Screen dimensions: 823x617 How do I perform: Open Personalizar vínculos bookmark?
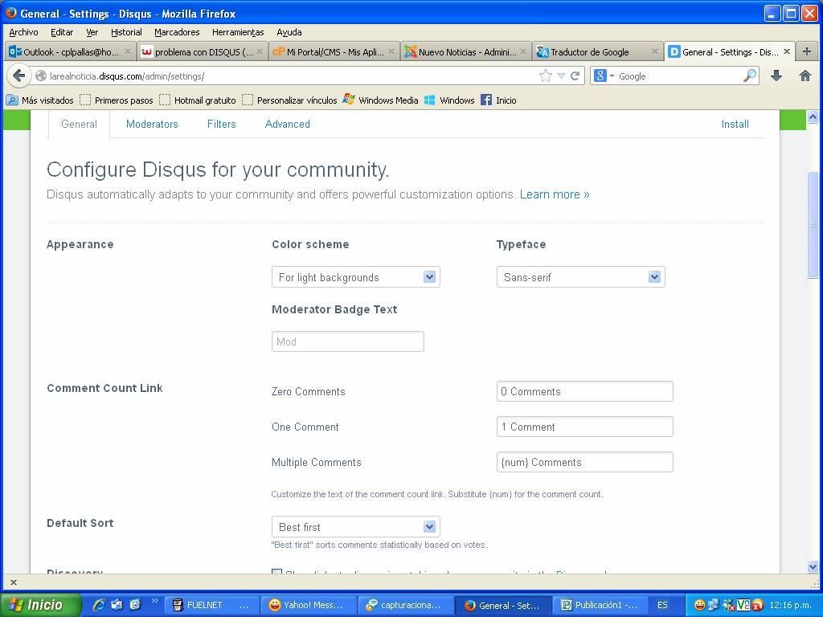[289, 100]
